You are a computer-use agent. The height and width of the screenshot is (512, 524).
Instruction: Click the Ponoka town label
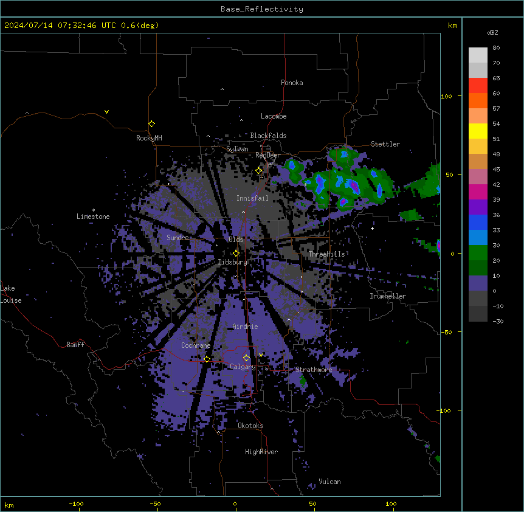pos(292,83)
